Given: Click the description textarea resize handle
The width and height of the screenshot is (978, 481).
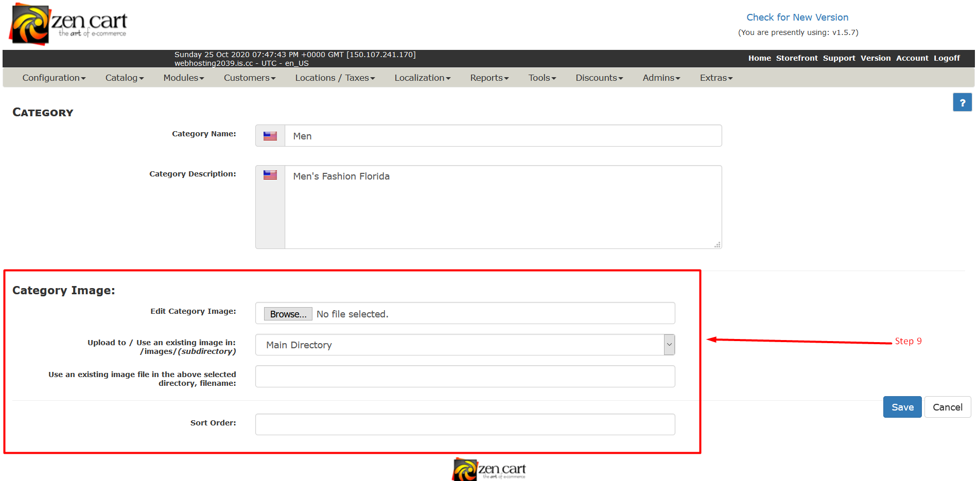Looking at the screenshot, I should coord(718,245).
